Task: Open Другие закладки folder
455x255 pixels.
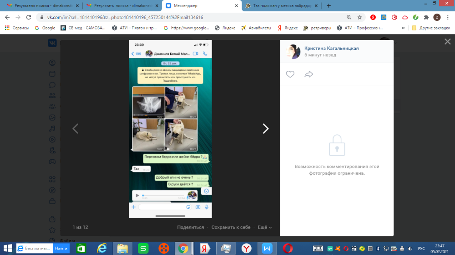Action: [431, 28]
